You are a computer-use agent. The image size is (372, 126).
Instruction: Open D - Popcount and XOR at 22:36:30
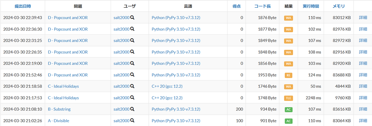pos(68,29)
